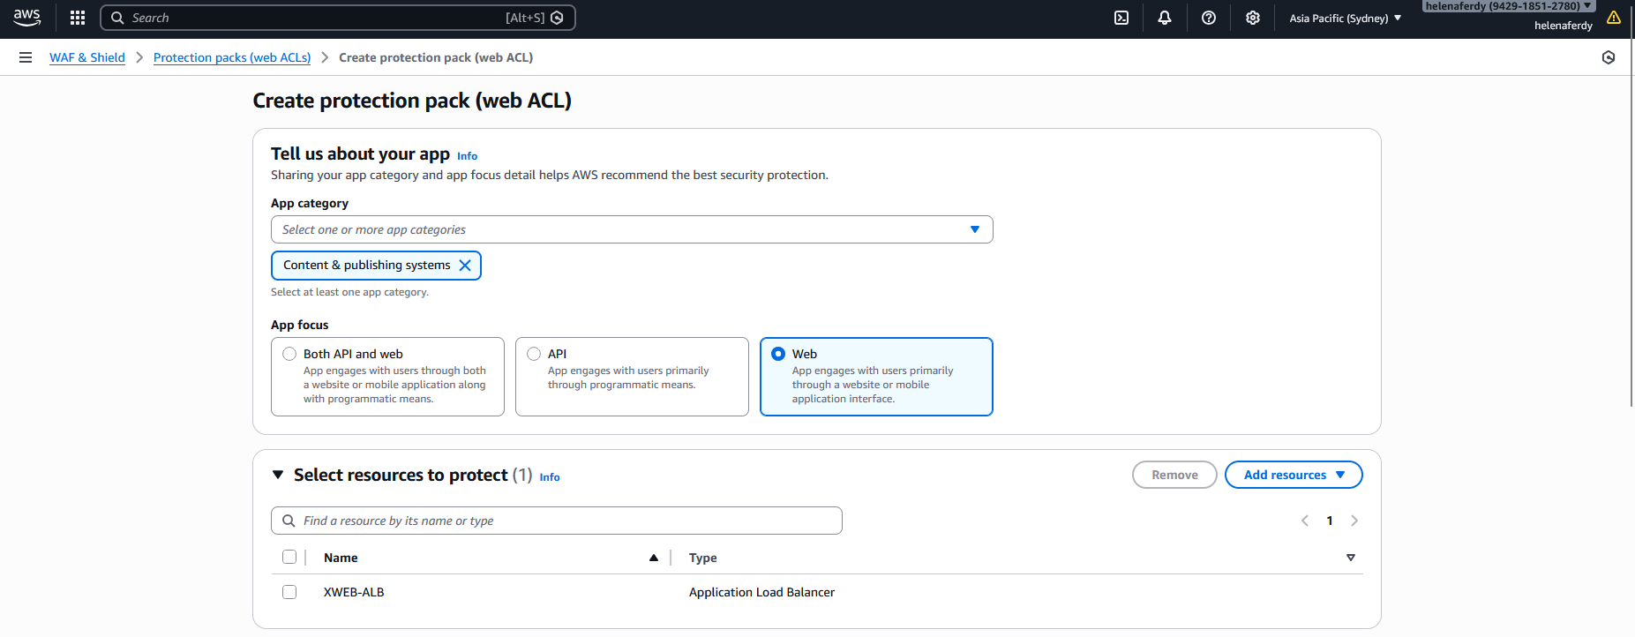Open the notifications bell

(1165, 18)
